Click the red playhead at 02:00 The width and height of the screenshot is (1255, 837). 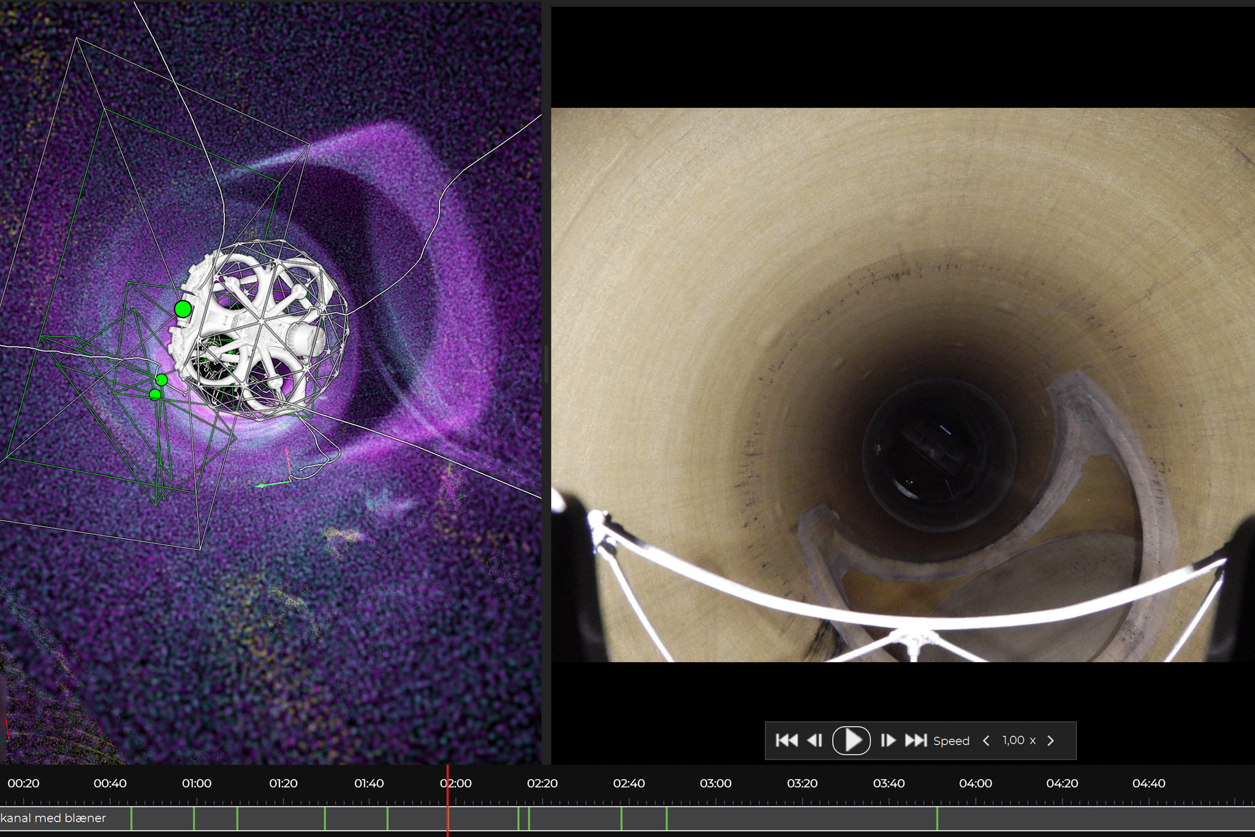(x=448, y=797)
